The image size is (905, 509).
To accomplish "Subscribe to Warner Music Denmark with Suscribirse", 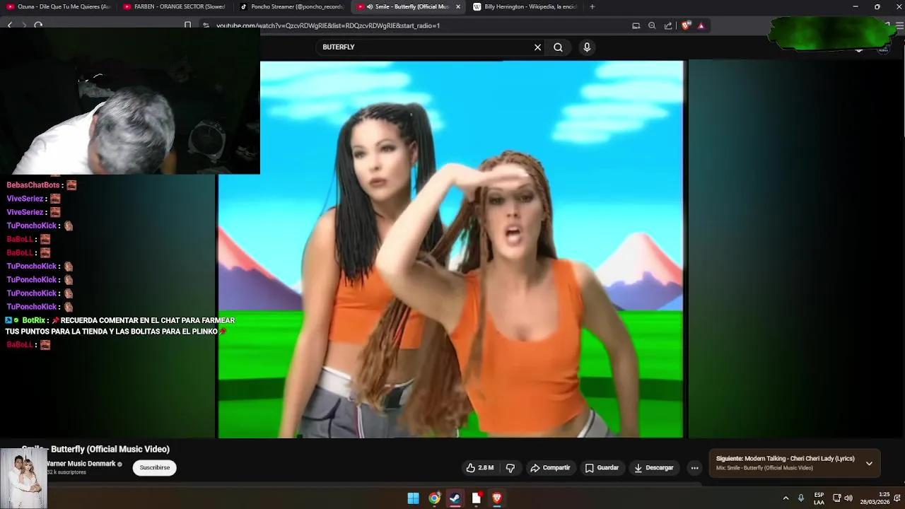I will pos(154,468).
